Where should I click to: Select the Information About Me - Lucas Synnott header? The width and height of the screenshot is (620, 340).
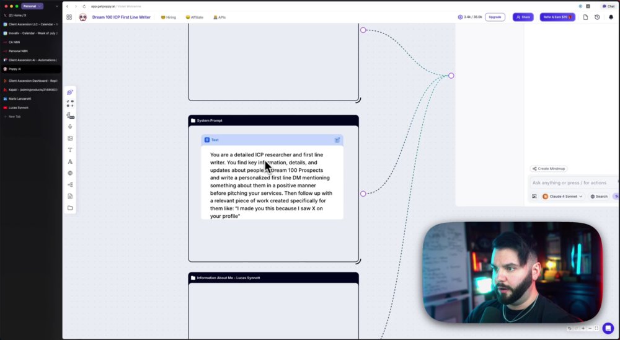273,278
